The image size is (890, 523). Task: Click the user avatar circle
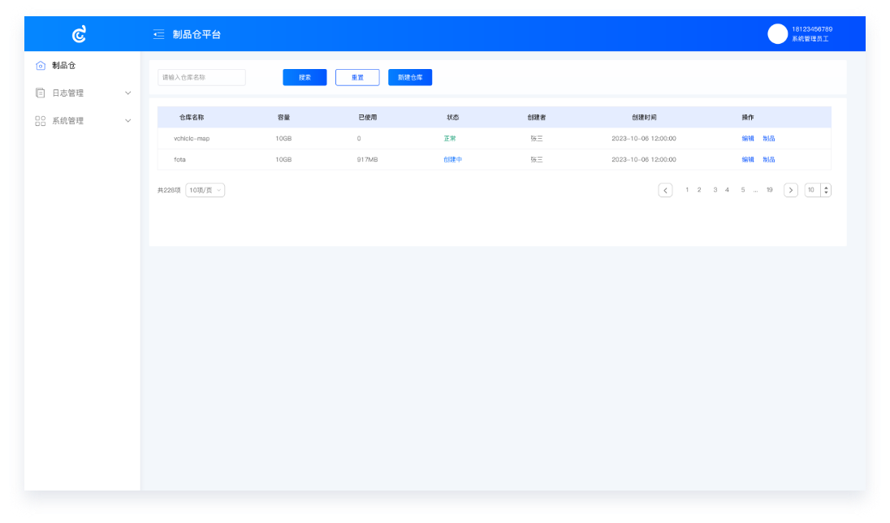[777, 33]
